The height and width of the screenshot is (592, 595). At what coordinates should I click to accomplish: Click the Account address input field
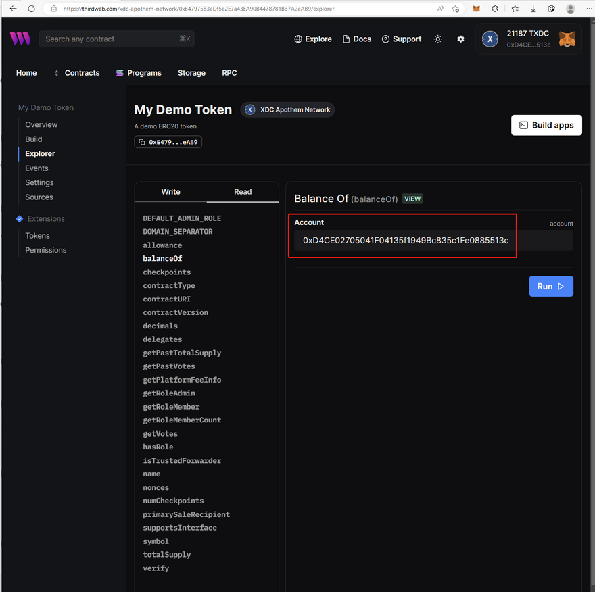click(433, 241)
